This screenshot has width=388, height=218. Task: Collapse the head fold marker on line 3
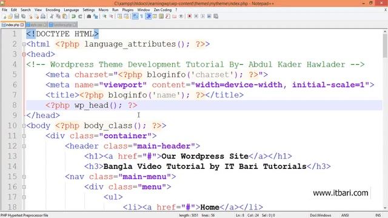[24, 54]
